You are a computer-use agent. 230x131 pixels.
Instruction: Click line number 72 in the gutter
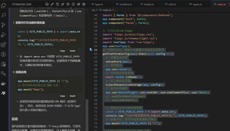(96, 116)
